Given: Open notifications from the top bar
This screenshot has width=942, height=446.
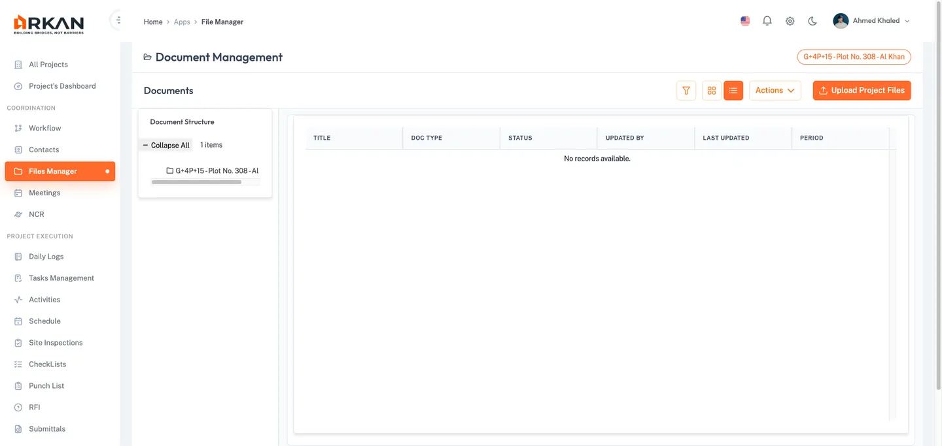Looking at the screenshot, I should (767, 20).
